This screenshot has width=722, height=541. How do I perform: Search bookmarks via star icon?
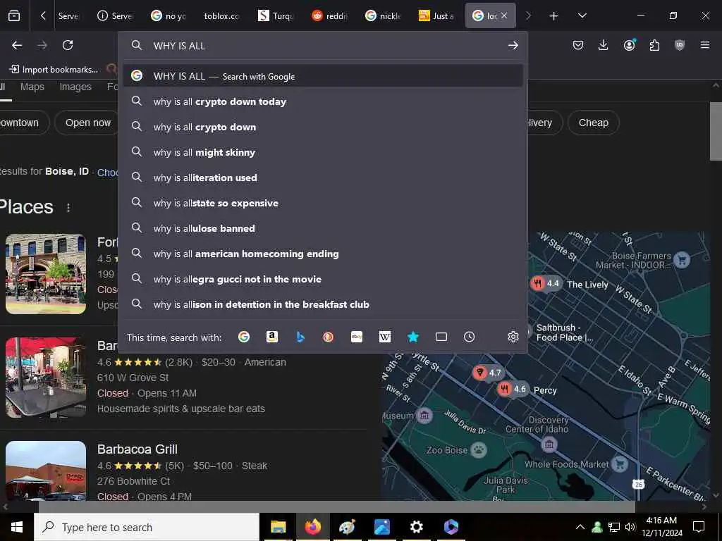413,337
